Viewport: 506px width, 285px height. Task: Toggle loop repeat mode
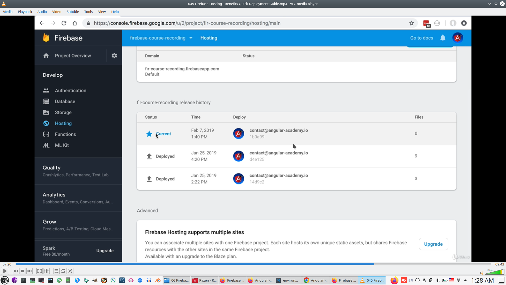(x=63, y=271)
